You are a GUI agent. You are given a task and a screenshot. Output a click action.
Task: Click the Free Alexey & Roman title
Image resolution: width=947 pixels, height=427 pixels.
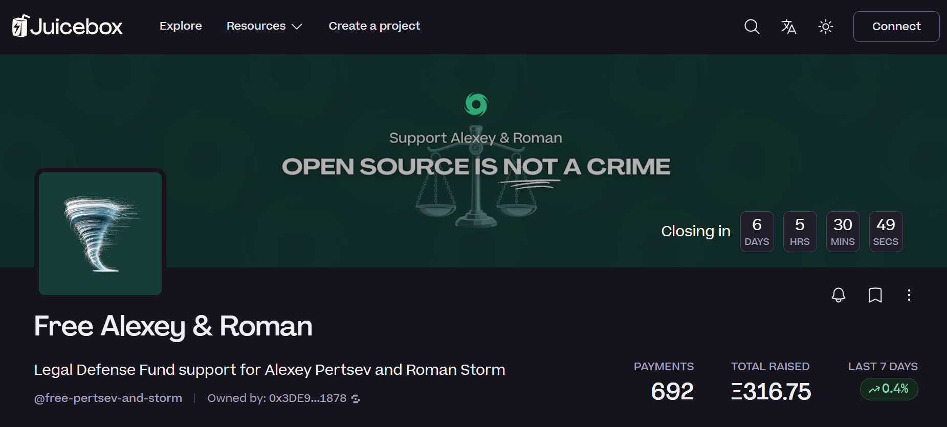click(173, 326)
